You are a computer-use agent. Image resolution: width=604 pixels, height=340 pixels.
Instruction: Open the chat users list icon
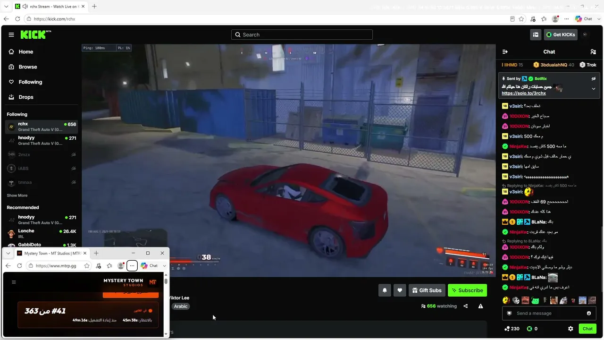(x=593, y=52)
